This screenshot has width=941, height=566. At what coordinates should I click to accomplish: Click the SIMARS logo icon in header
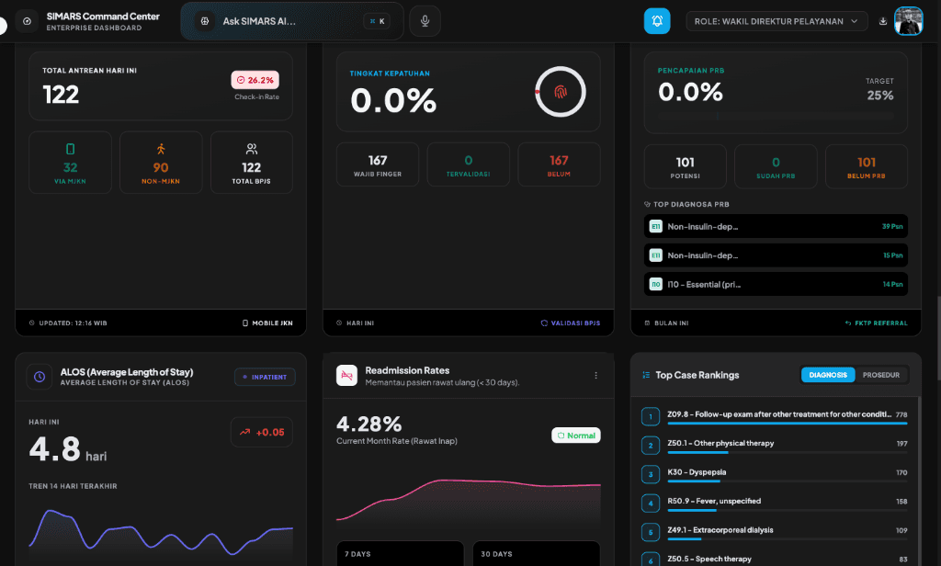[x=27, y=21]
